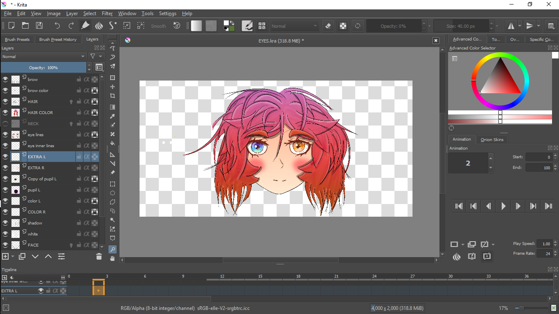Adjust the layer Opacity 100% slider

pyautogui.click(x=44, y=67)
